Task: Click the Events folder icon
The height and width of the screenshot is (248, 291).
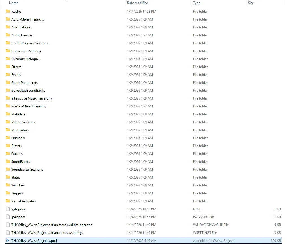Action: 8,74
